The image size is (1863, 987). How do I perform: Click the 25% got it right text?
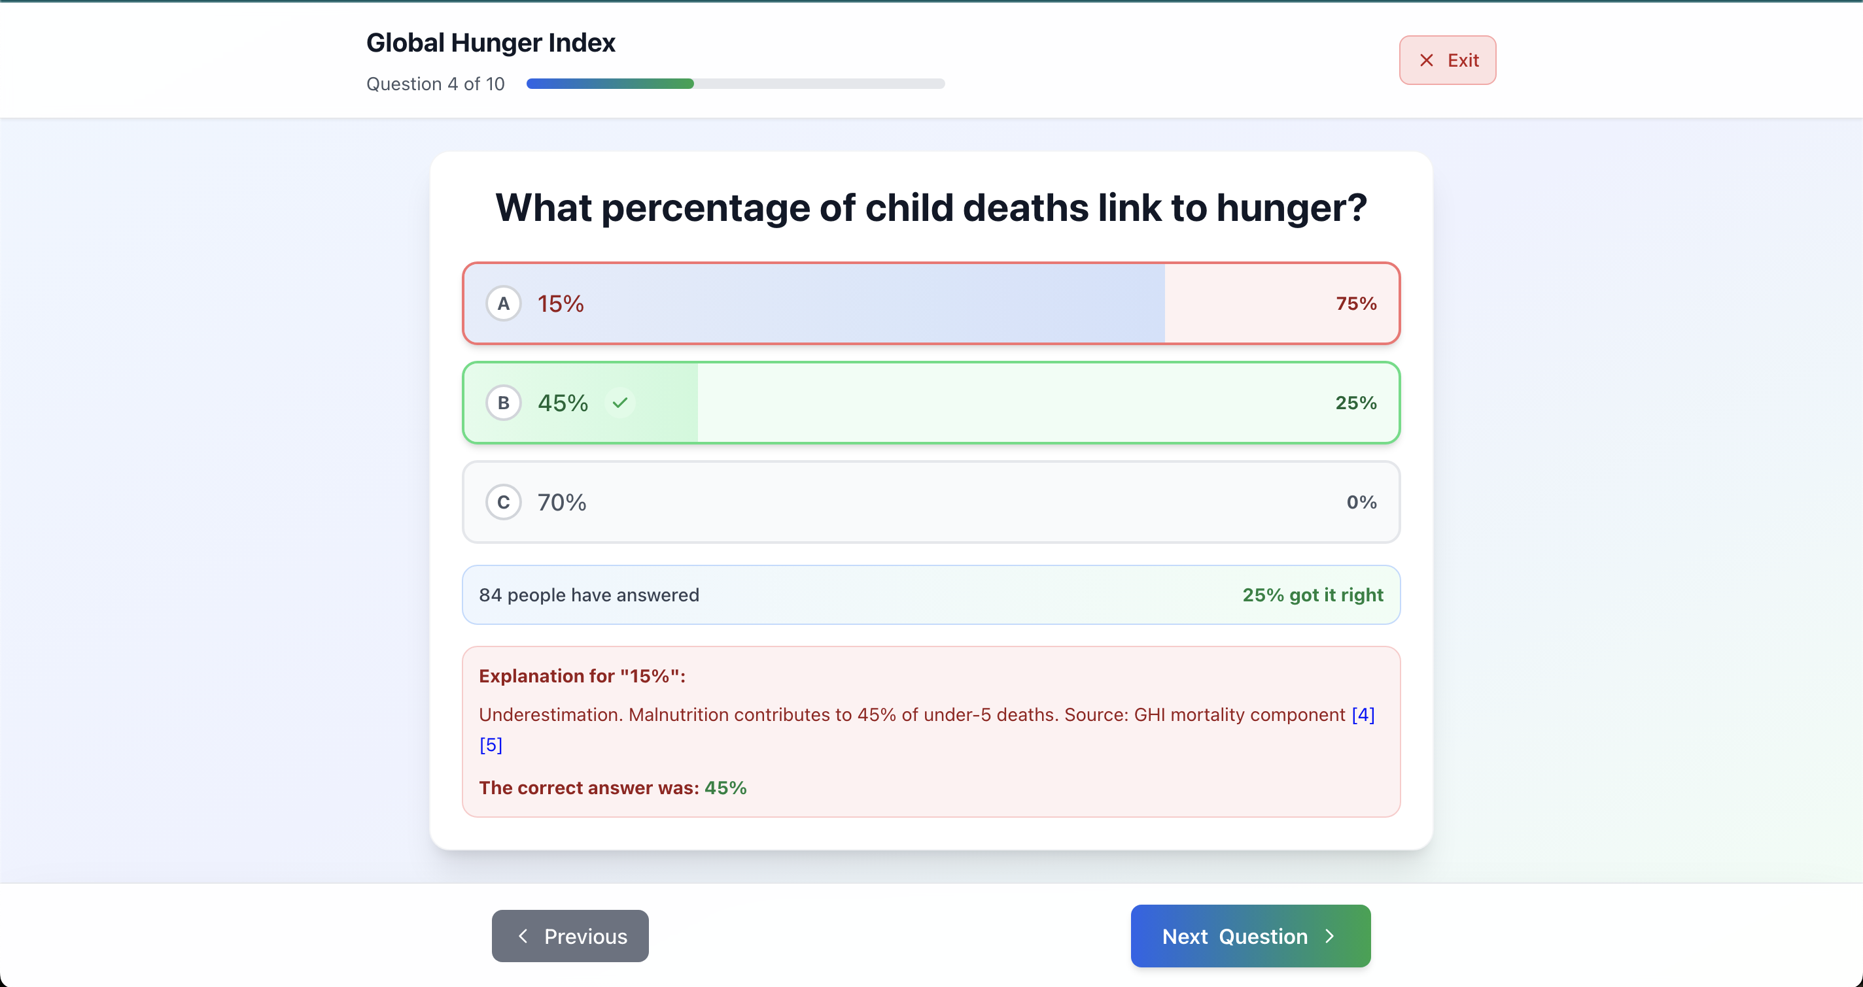coord(1312,595)
